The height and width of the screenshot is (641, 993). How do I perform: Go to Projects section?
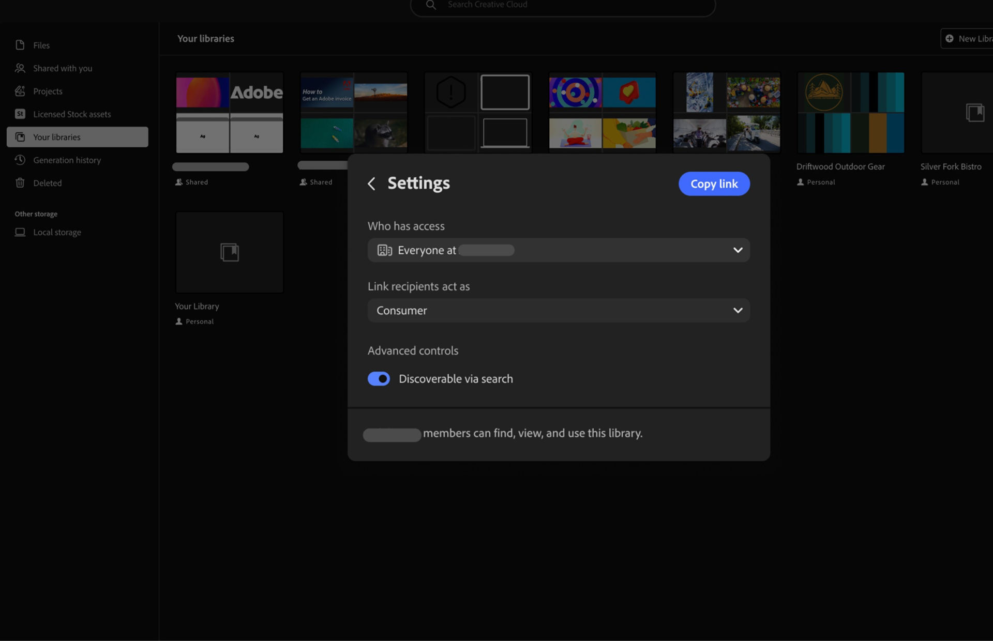[x=78, y=91]
